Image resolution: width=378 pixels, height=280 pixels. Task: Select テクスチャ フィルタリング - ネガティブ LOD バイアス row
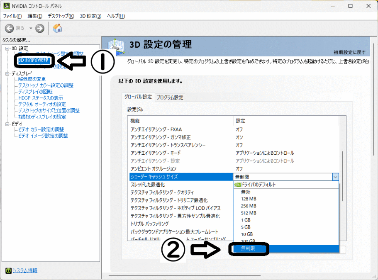181,208
